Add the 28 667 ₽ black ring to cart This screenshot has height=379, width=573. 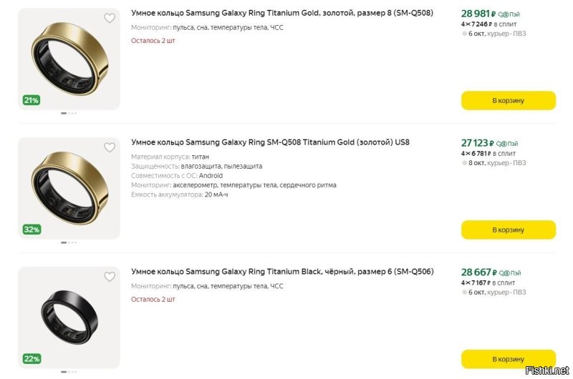(508, 359)
